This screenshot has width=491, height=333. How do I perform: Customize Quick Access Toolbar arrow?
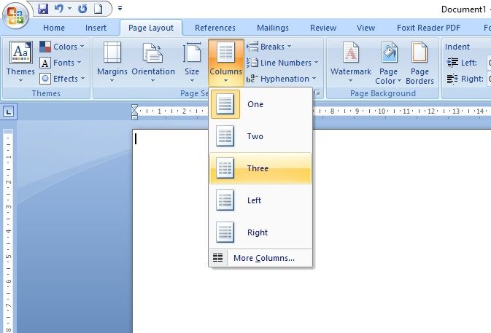[x=120, y=8]
